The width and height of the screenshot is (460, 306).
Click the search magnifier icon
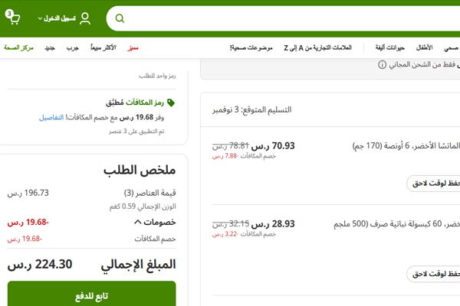point(120,18)
